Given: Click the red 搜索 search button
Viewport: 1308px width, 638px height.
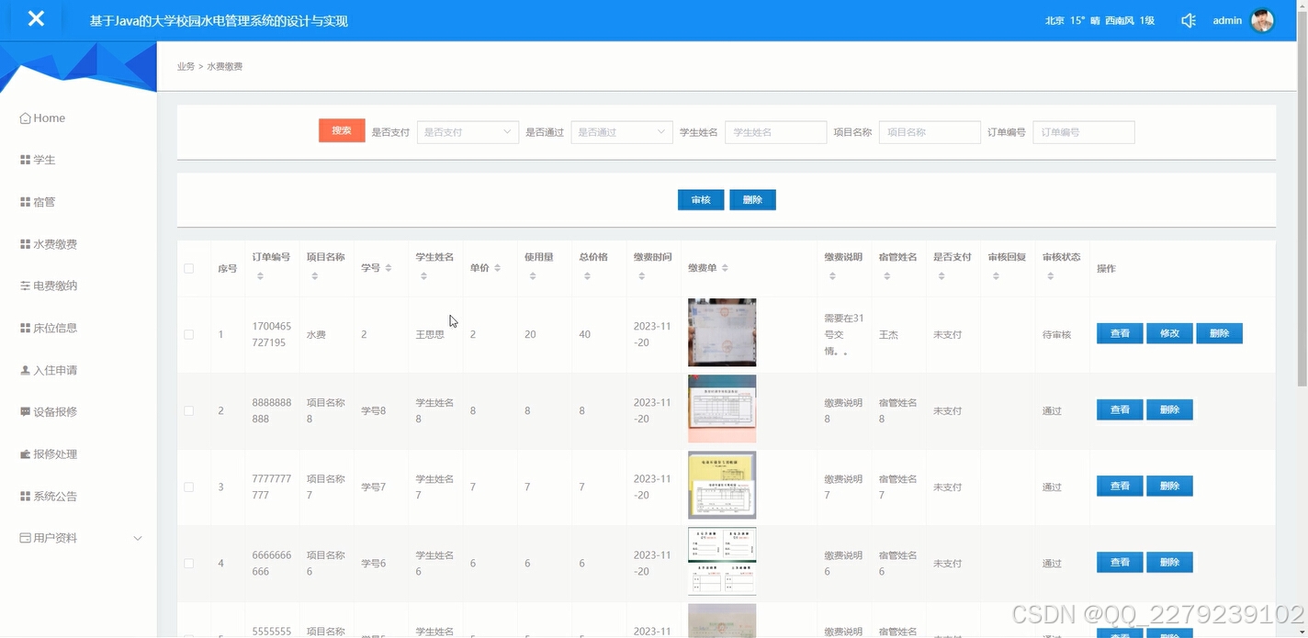Looking at the screenshot, I should tap(341, 131).
